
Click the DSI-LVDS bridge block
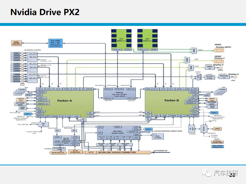pos(210,77)
